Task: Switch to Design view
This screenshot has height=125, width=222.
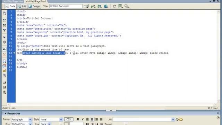Action: 34,6
